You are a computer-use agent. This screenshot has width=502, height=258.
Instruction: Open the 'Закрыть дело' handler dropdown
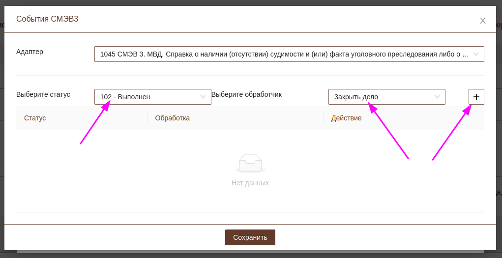[x=381, y=97]
